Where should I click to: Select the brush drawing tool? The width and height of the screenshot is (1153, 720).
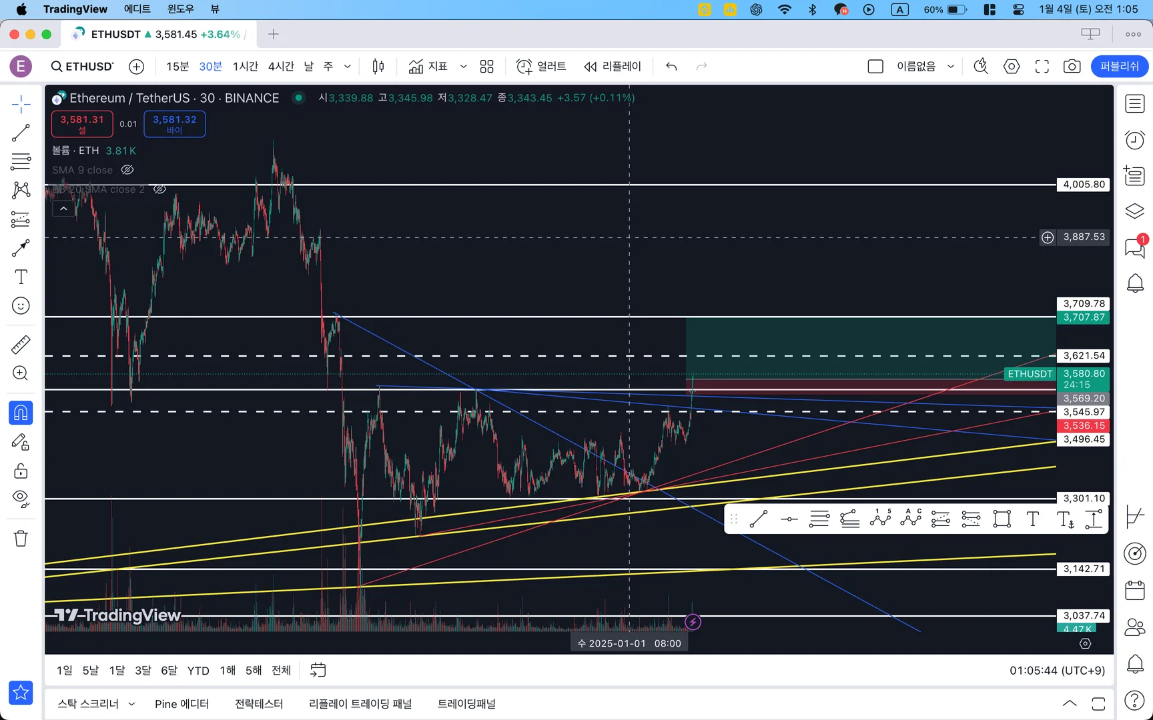tap(21, 248)
